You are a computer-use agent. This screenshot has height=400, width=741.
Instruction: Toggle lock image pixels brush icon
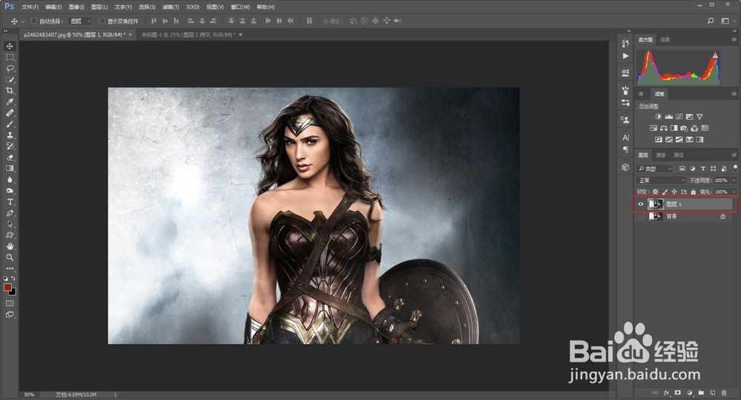(x=665, y=192)
